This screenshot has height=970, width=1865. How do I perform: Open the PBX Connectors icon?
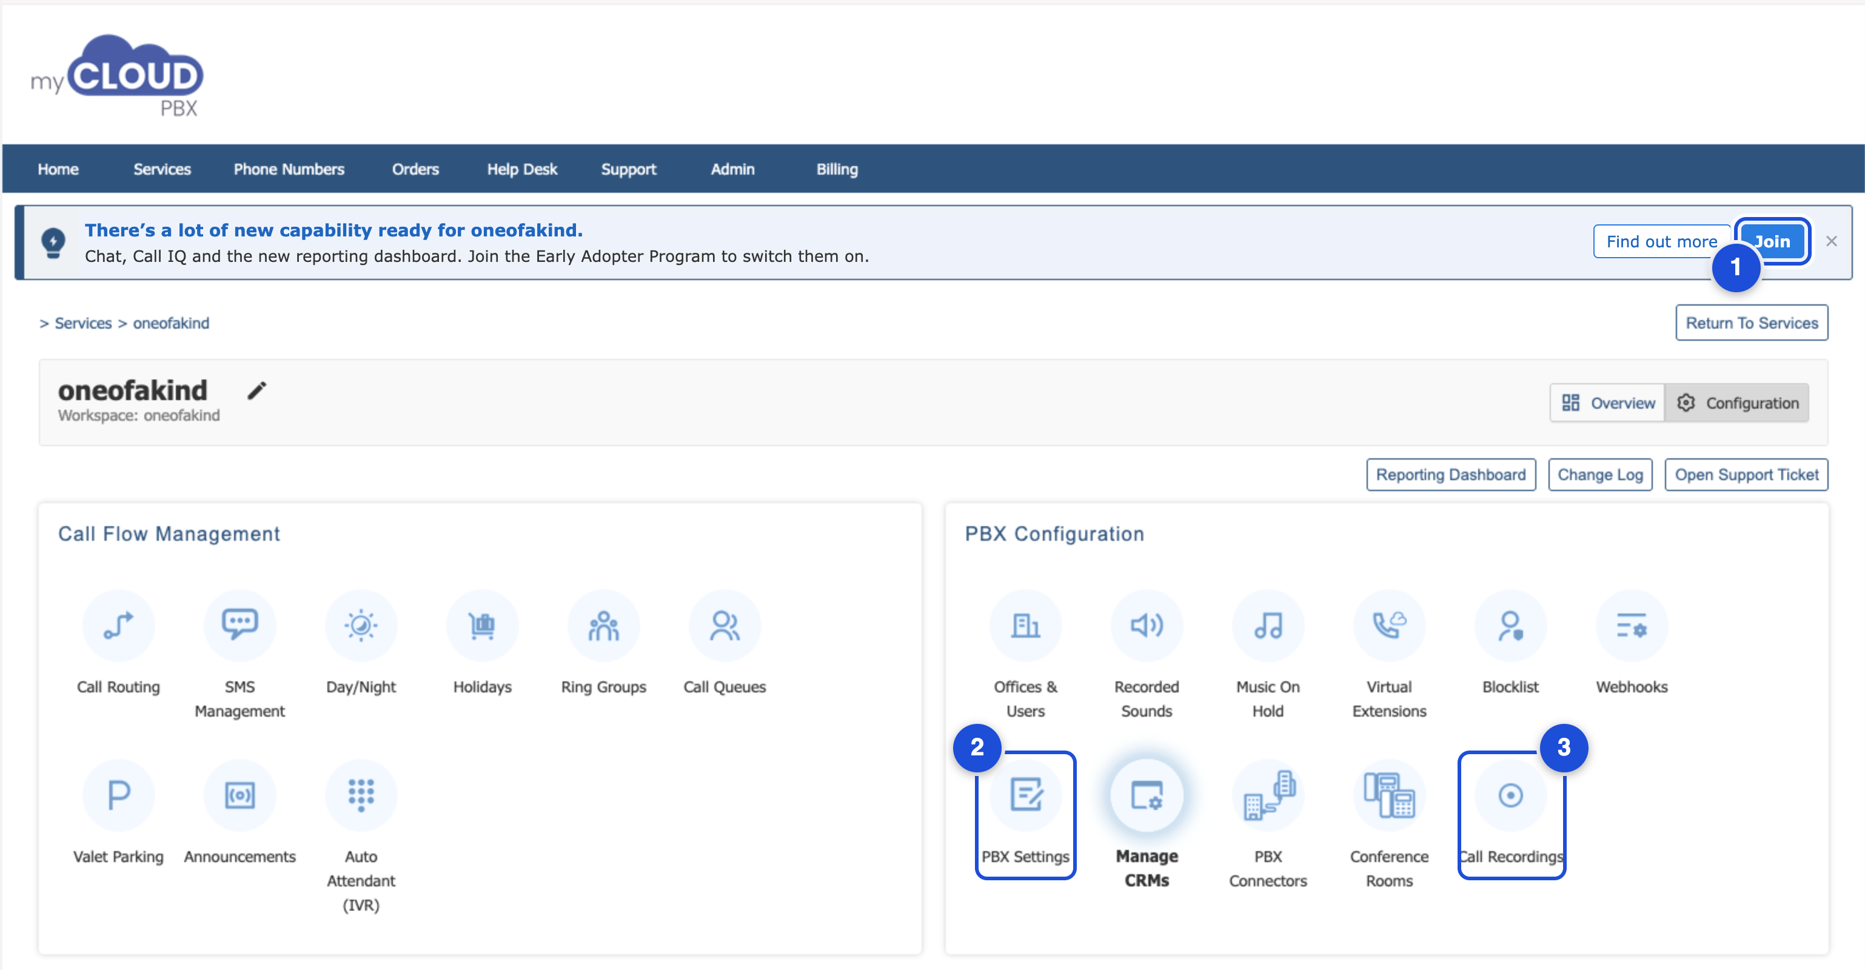[x=1268, y=795]
